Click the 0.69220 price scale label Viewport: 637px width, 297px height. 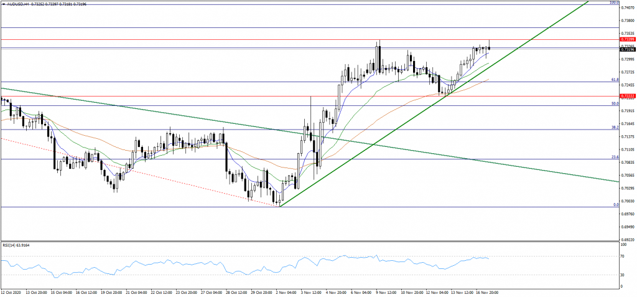[628, 240]
